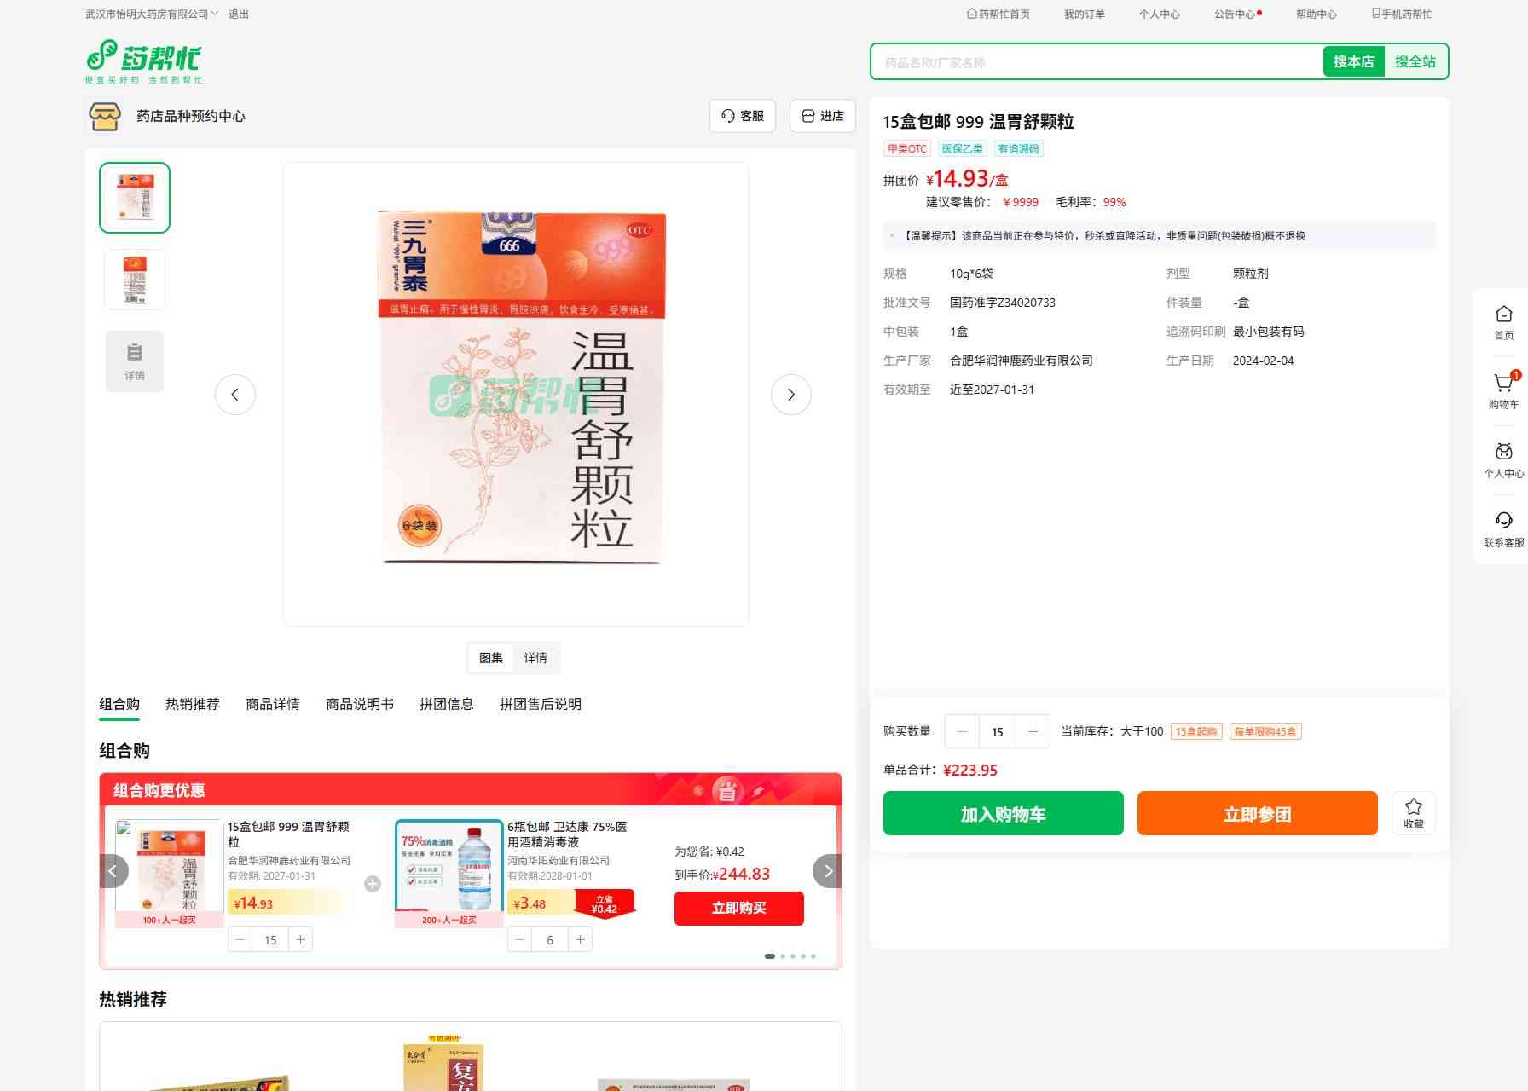Switch image viewer to 详情 toggle
1528x1091 pixels.
point(535,658)
